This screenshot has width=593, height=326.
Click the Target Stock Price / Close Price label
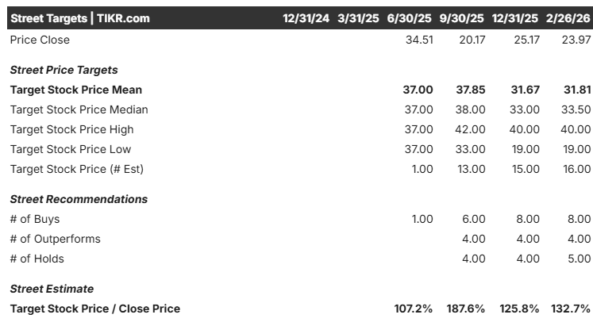(95, 309)
